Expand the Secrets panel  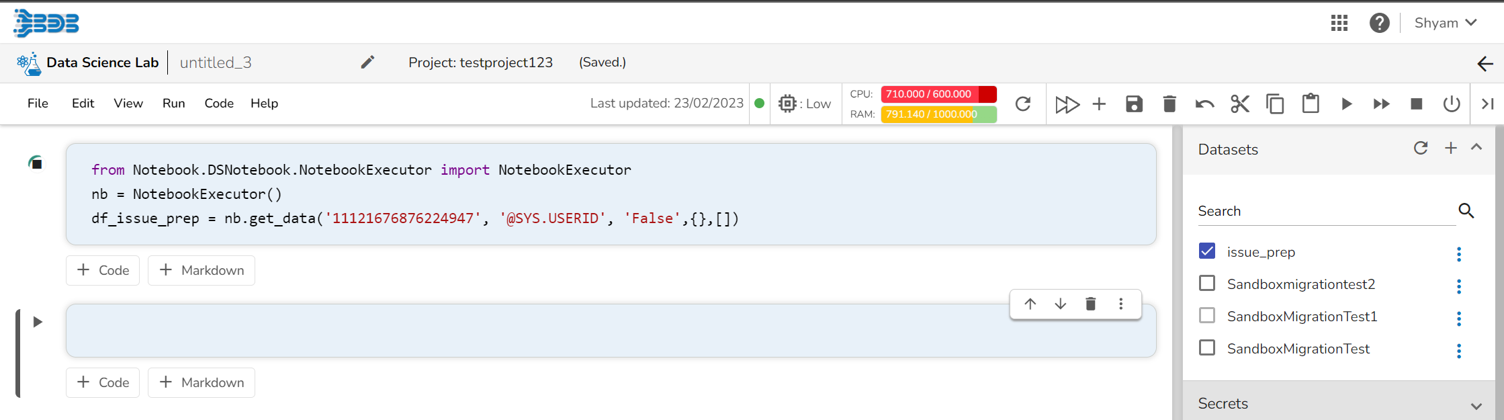(1476, 405)
